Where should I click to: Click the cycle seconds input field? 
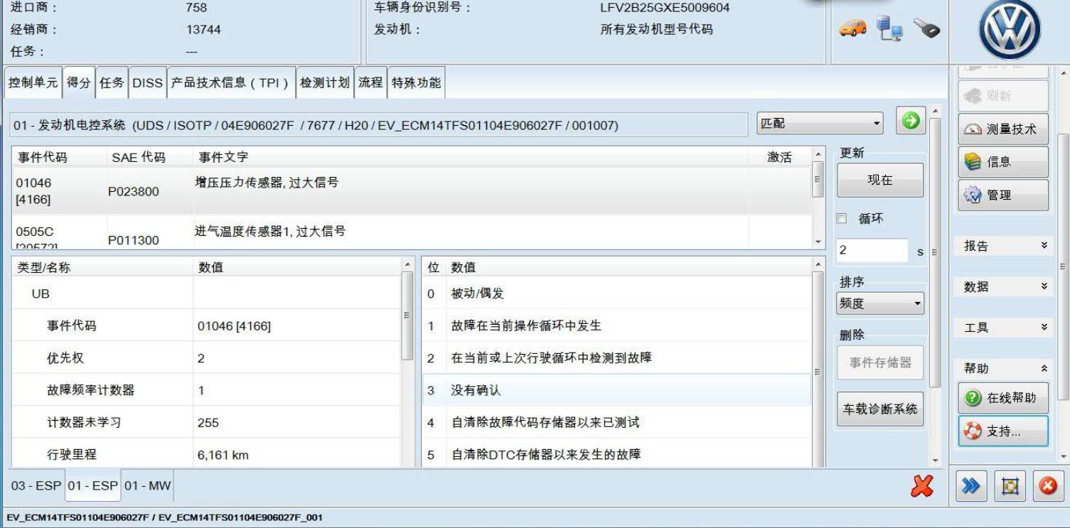(x=872, y=250)
